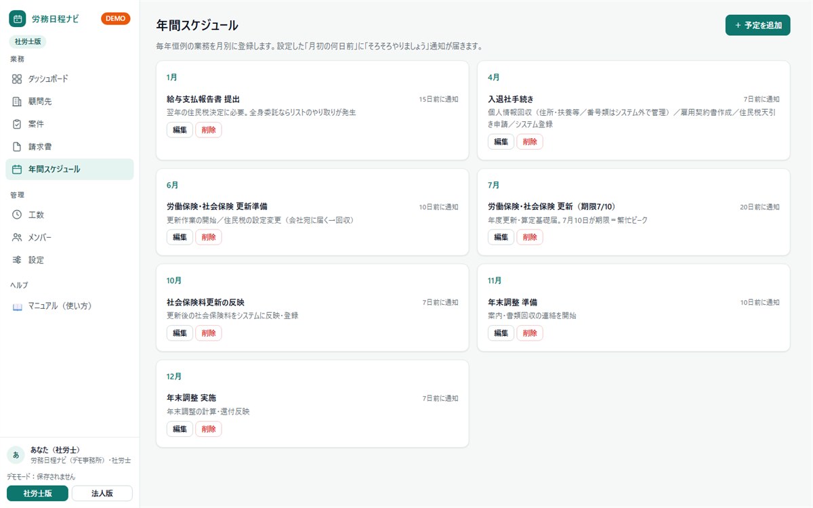Screen dimensions: 813x508
Task: Click the 年間スケジュール calendar icon
Action: click(x=17, y=169)
